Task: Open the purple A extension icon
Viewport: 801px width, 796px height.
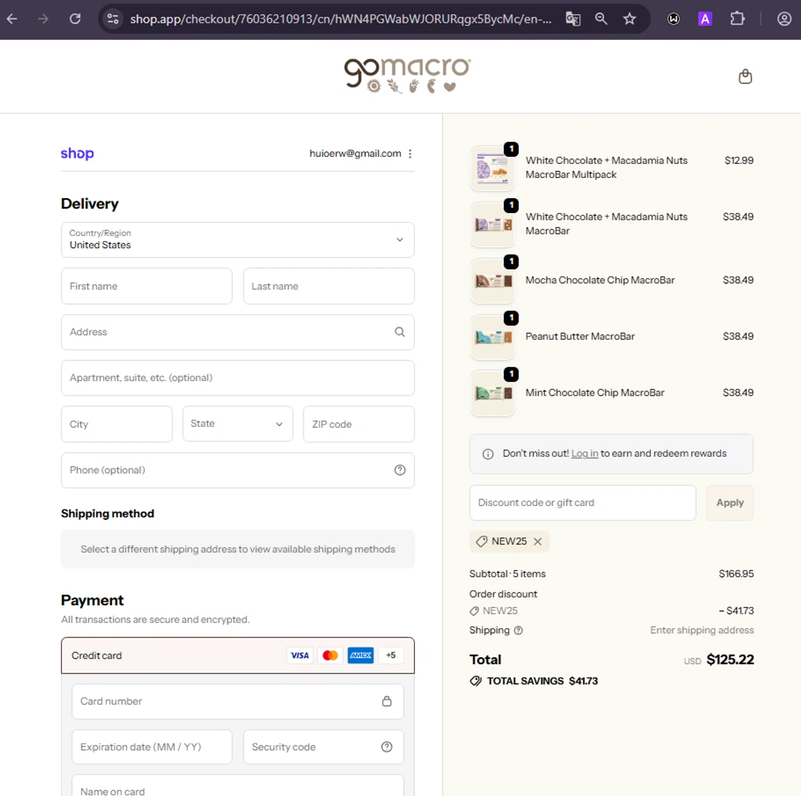Action: point(705,19)
